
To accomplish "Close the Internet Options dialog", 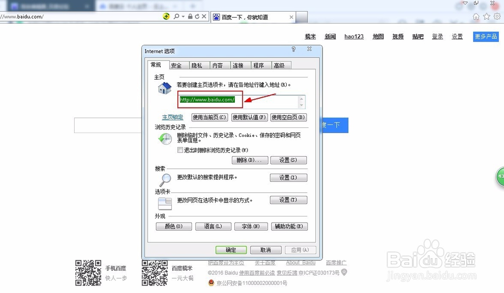I will [x=309, y=49].
